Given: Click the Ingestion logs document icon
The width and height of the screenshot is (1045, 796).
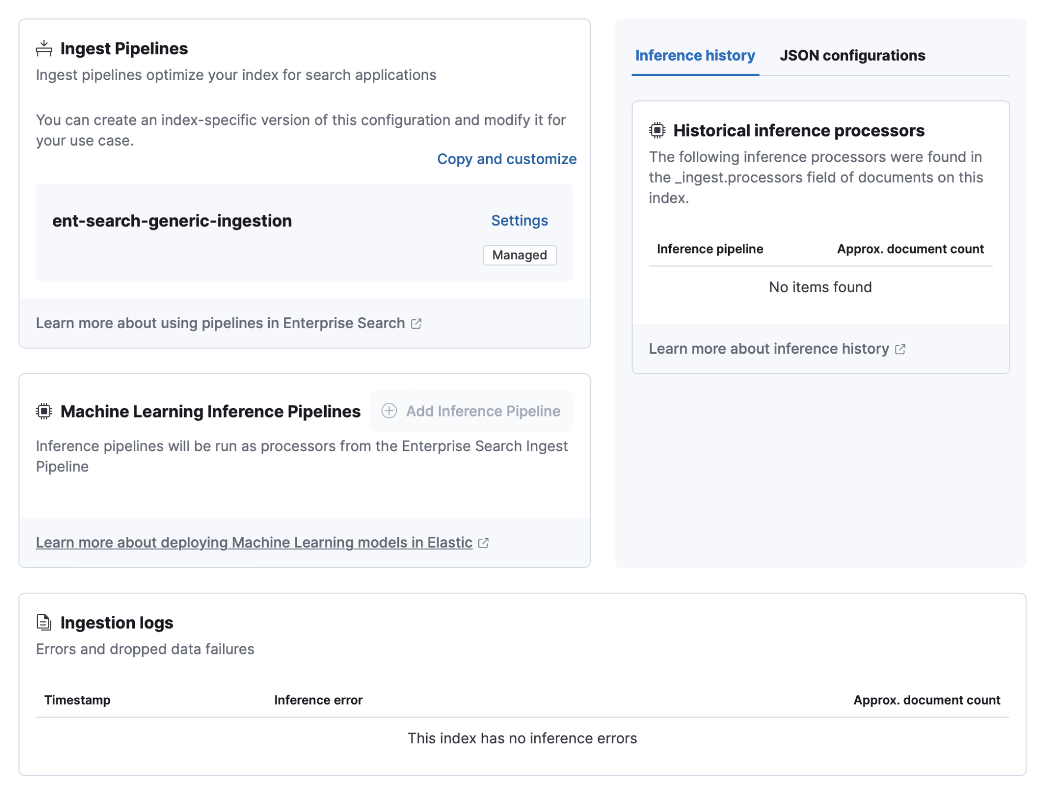Looking at the screenshot, I should [x=44, y=622].
